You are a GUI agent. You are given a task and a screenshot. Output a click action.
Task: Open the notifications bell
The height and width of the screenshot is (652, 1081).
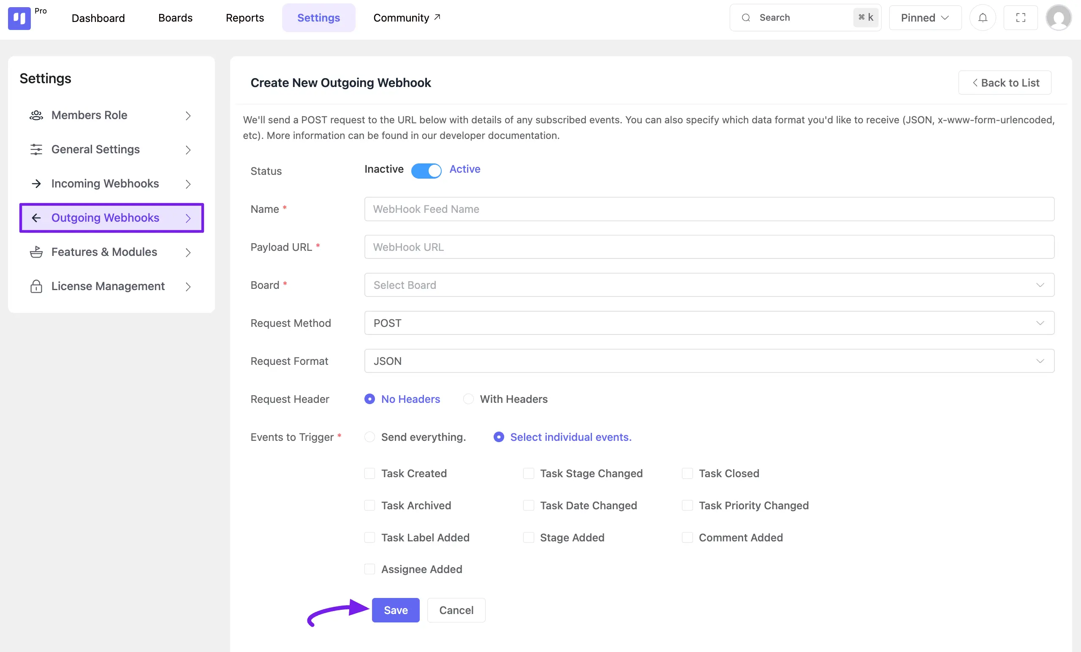click(983, 18)
